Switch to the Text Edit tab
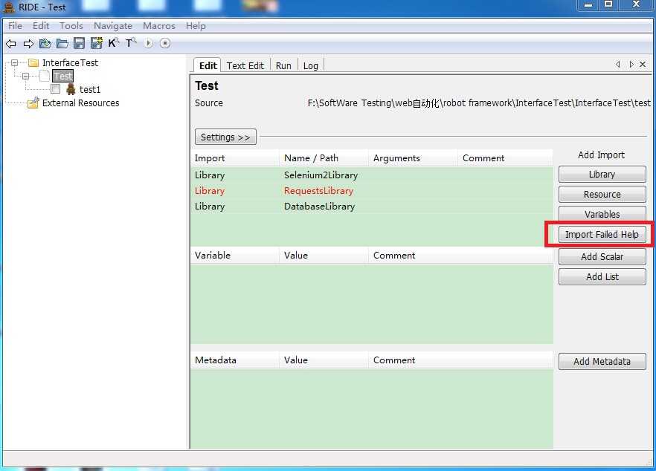The image size is (656, 471). coord(245,65)
